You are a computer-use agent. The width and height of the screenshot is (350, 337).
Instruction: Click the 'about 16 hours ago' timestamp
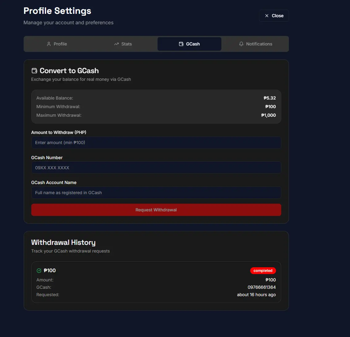pyautogui.click(x=256, y=295)
